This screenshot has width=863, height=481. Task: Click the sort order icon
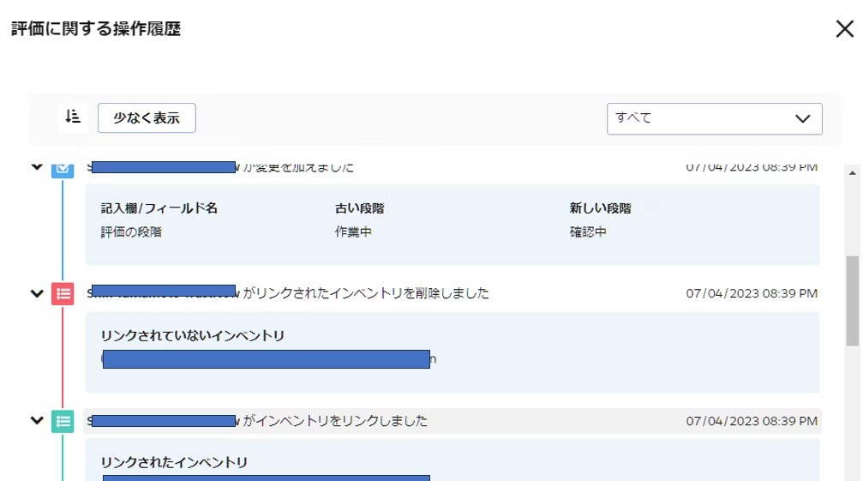tap(73, 117)
